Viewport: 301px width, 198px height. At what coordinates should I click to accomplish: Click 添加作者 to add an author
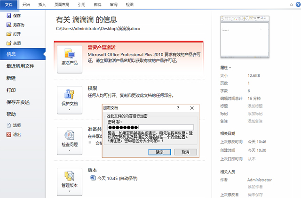[255, 187]
